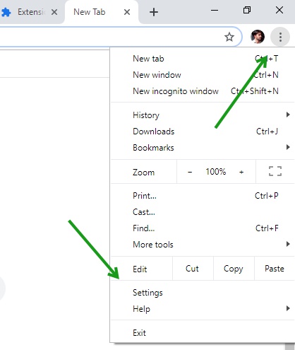Choose New tab from the menu
Image resolution: width=295 pixels, height=350 pixels.
coord(203,59)
